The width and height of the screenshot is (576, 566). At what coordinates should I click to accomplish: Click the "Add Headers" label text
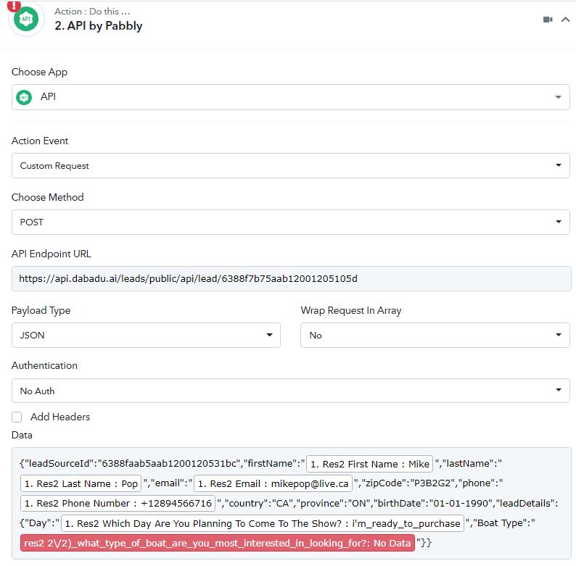pos(60,417)
